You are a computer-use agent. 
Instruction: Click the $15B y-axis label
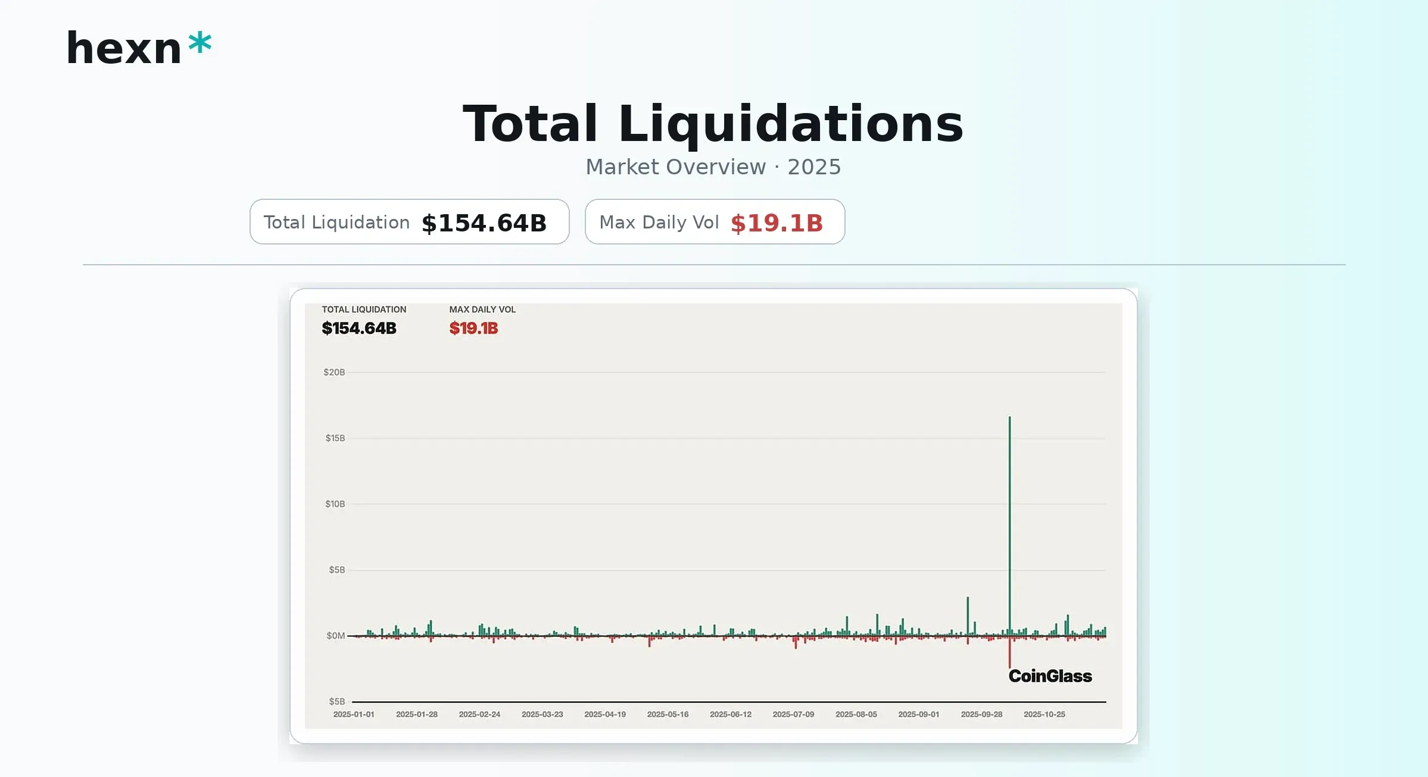click(335, 438)
